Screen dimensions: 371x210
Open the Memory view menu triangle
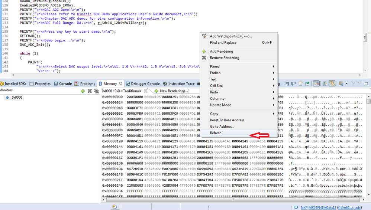tap(354, 83)
